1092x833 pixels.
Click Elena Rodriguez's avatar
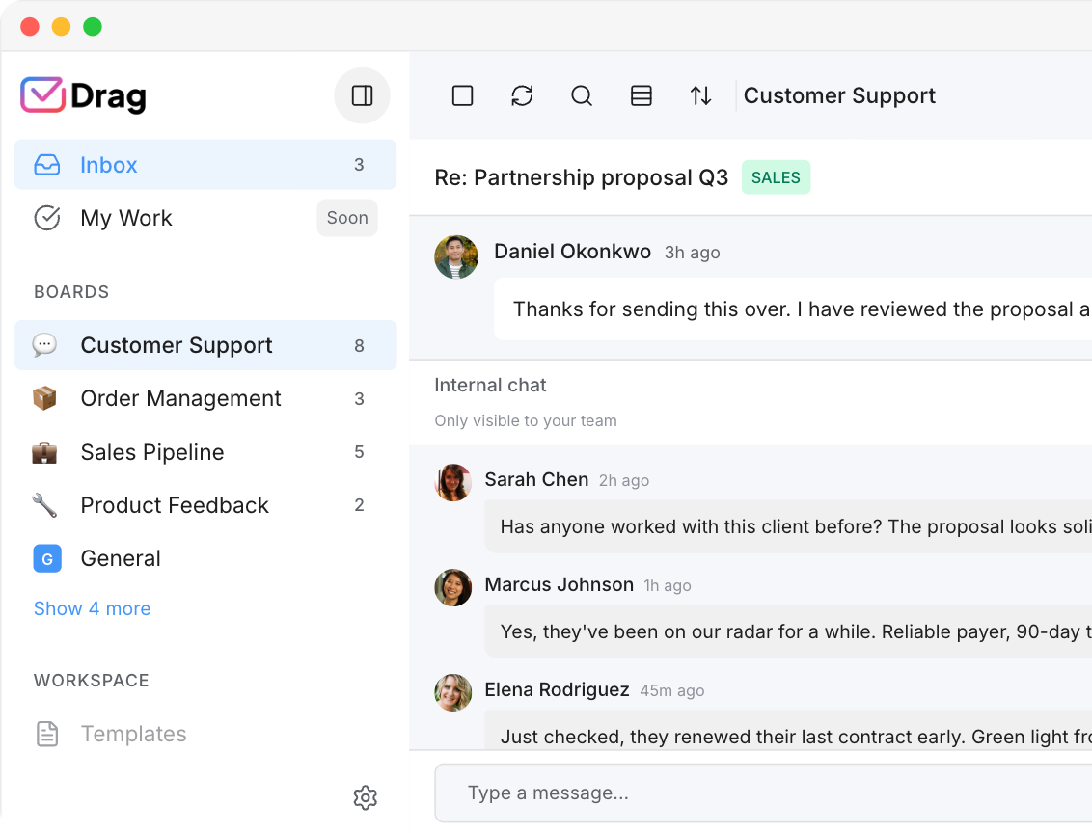click(x=453, y=692)
